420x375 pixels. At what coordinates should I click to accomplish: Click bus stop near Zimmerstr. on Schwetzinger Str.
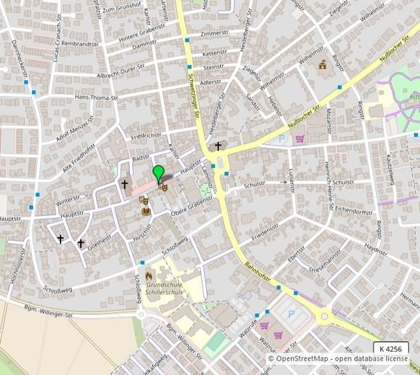(187, 40)
